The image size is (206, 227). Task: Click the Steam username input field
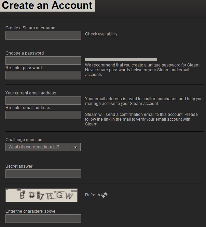[x=43, y=35]
